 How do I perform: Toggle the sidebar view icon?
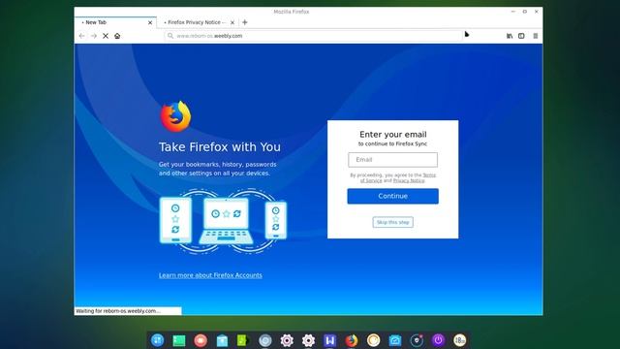[x=521, y=36]
